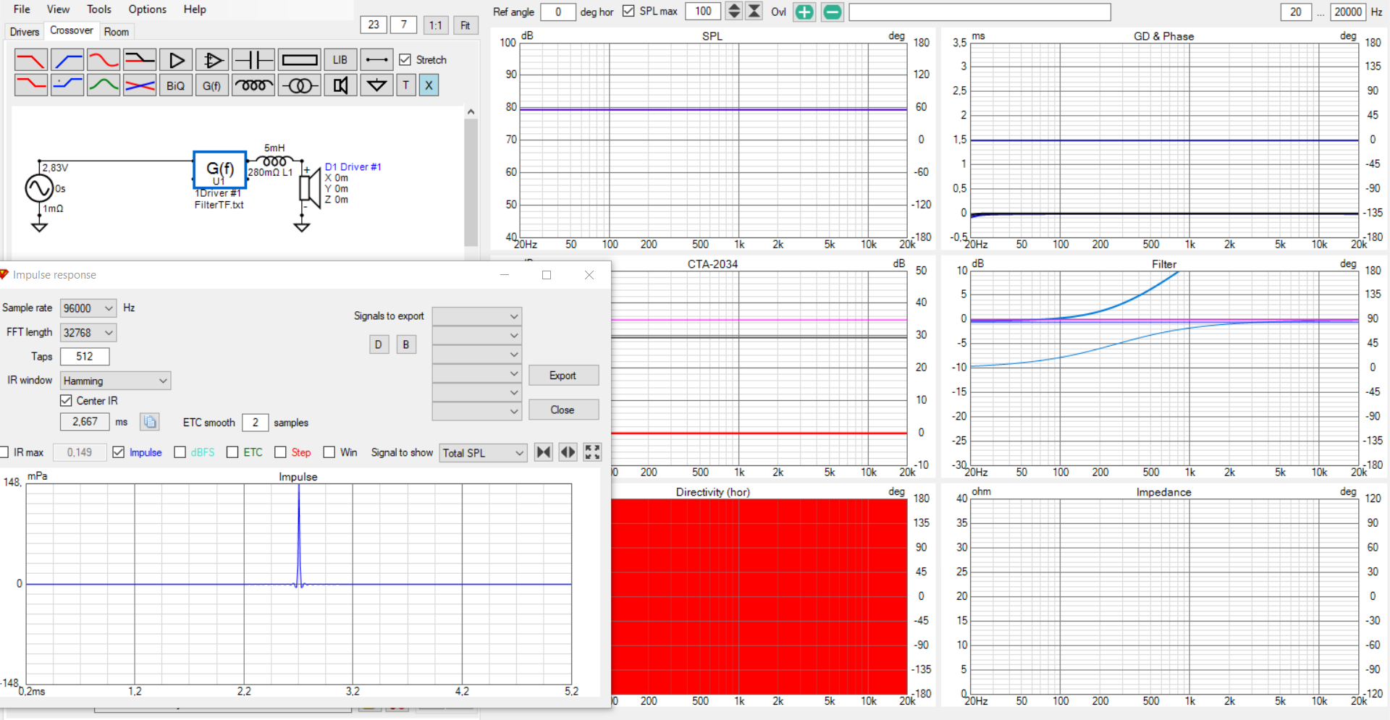Open the Options menu
The height and width of the screenshot is (720, 1390).
(147, 9)
